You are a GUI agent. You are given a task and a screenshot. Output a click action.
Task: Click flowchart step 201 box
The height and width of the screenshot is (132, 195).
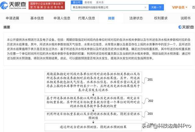pyautogui.click(x=93, y=82)
